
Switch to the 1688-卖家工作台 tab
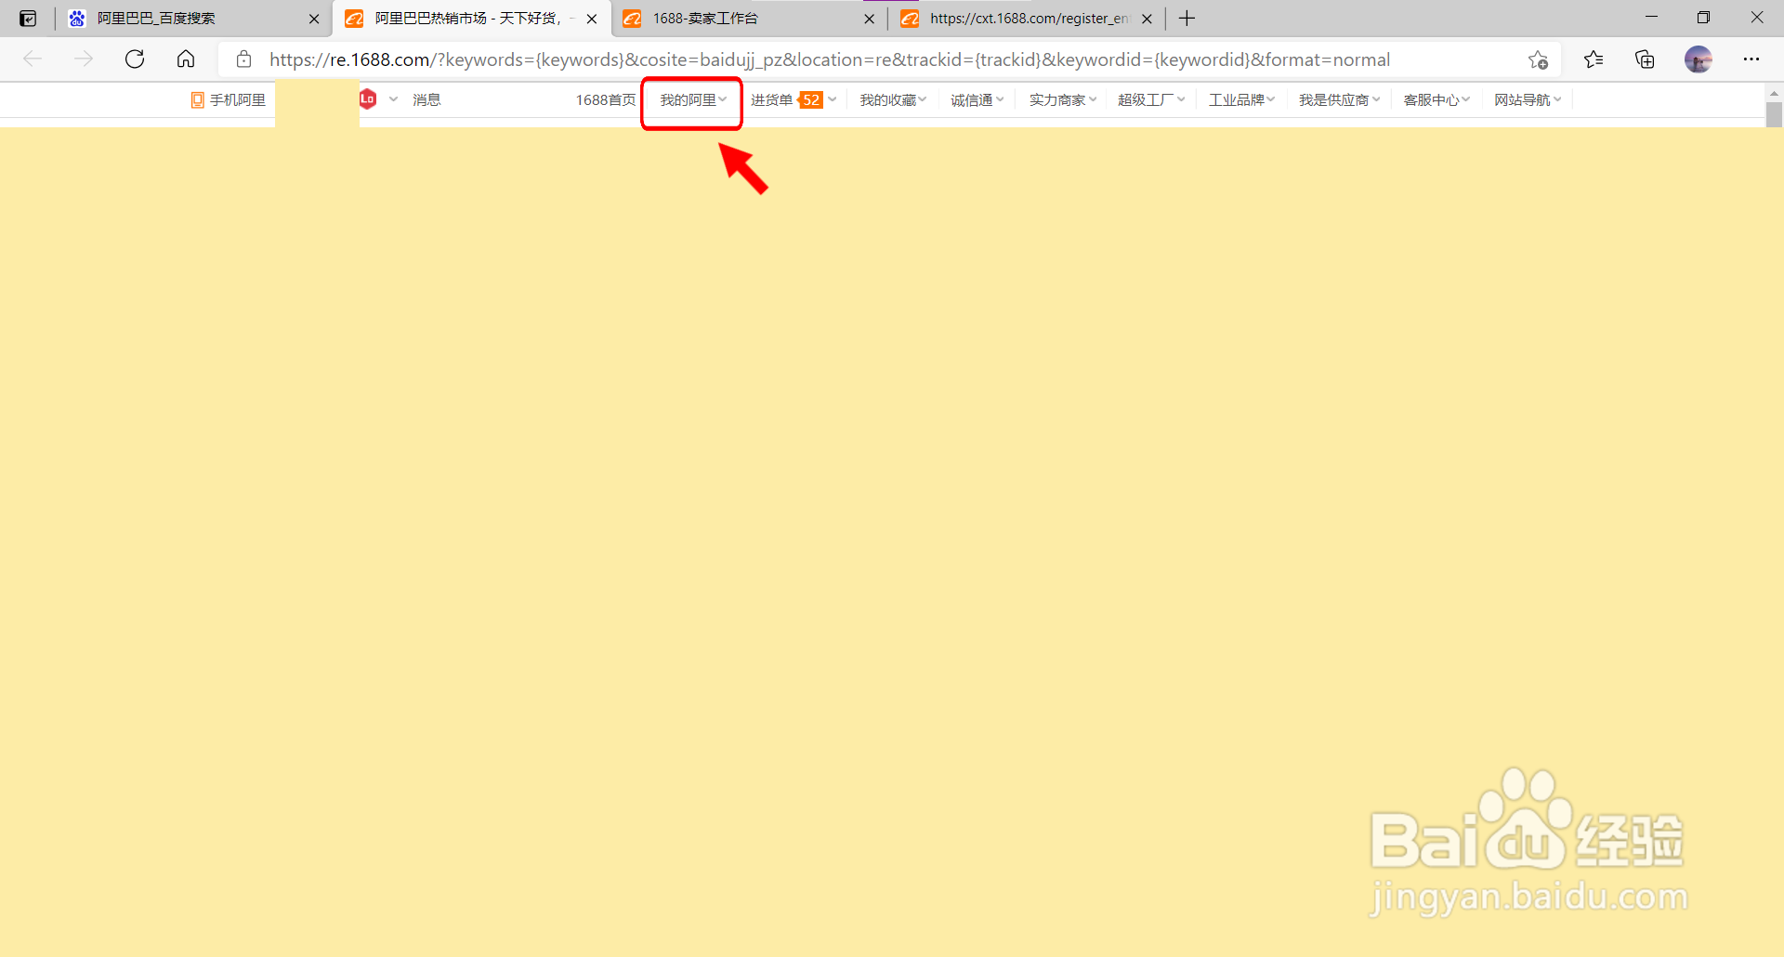[x=749, y=19]
